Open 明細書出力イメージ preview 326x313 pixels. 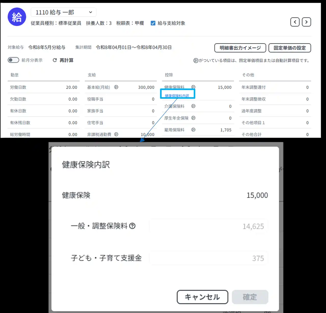[240, 48]
